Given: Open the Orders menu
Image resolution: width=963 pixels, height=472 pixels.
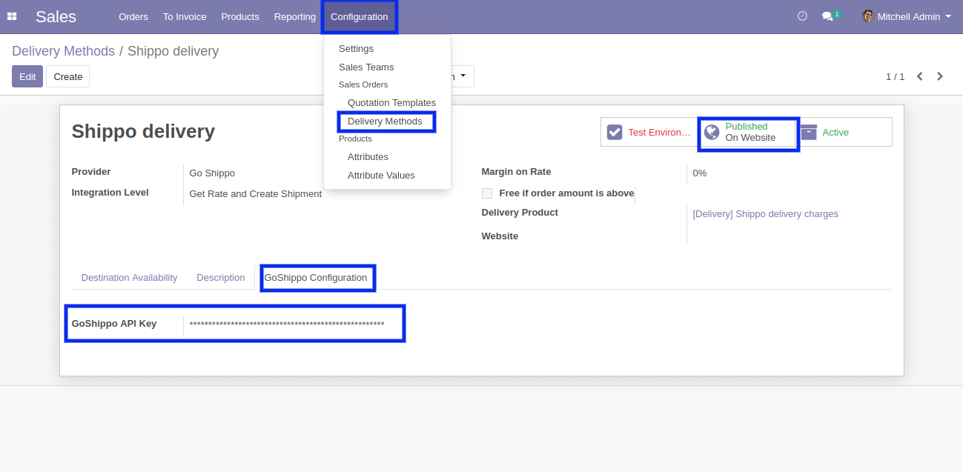Looking at the screenshot, I should tap(133, 16).
